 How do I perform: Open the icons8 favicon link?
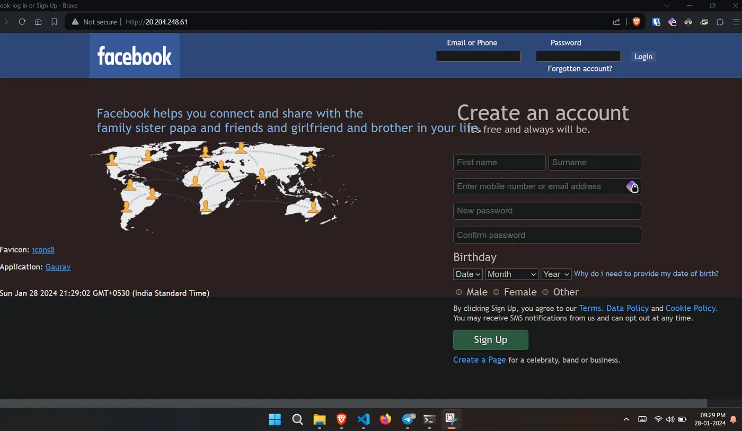click(x=43, y=249)
